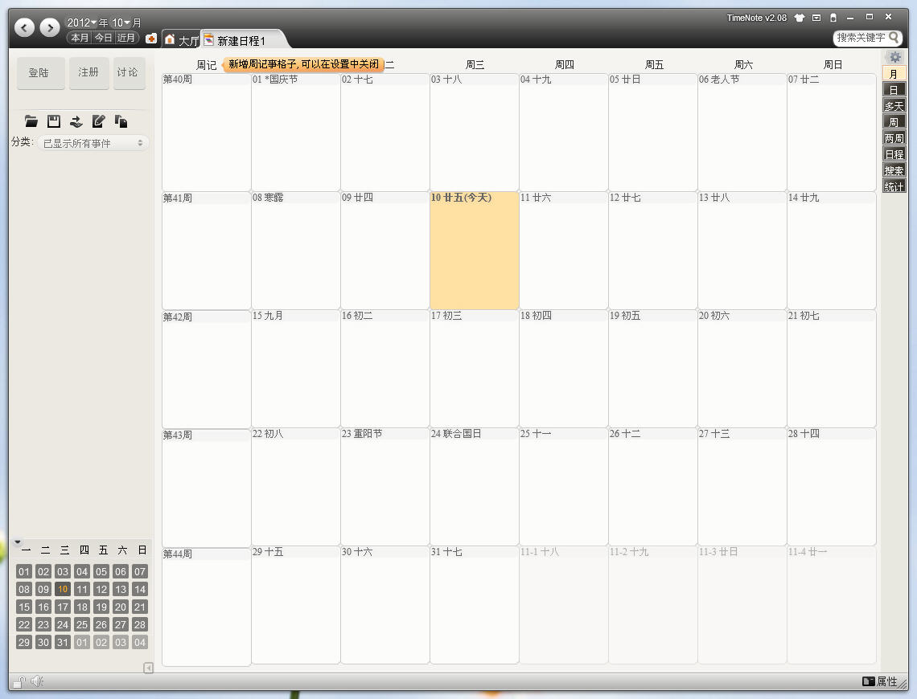917x699 pixels.
Task: Select the 日程 schedule view tab
Action: [894, 155]
